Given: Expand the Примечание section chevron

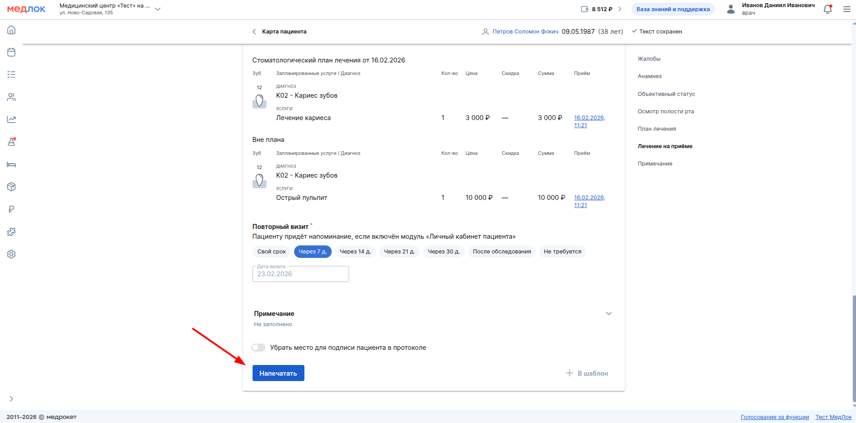Looking at the screenshot, I should click(x=608, y=314).
